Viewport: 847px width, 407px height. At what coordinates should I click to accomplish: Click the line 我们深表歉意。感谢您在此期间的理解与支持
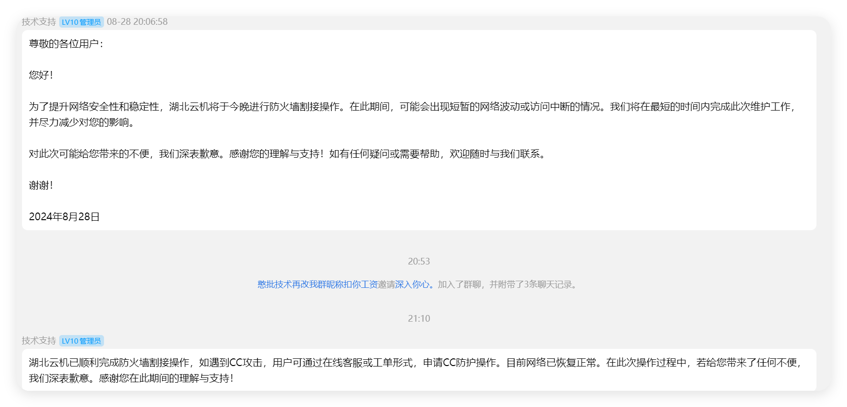point(132,378)
